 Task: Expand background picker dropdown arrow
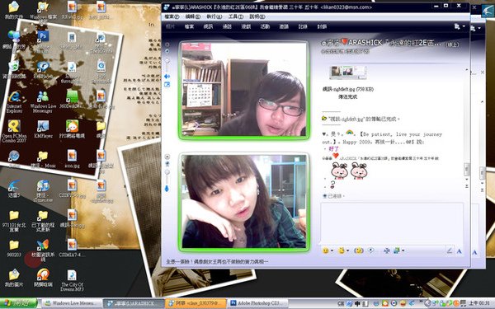point(403,251)
